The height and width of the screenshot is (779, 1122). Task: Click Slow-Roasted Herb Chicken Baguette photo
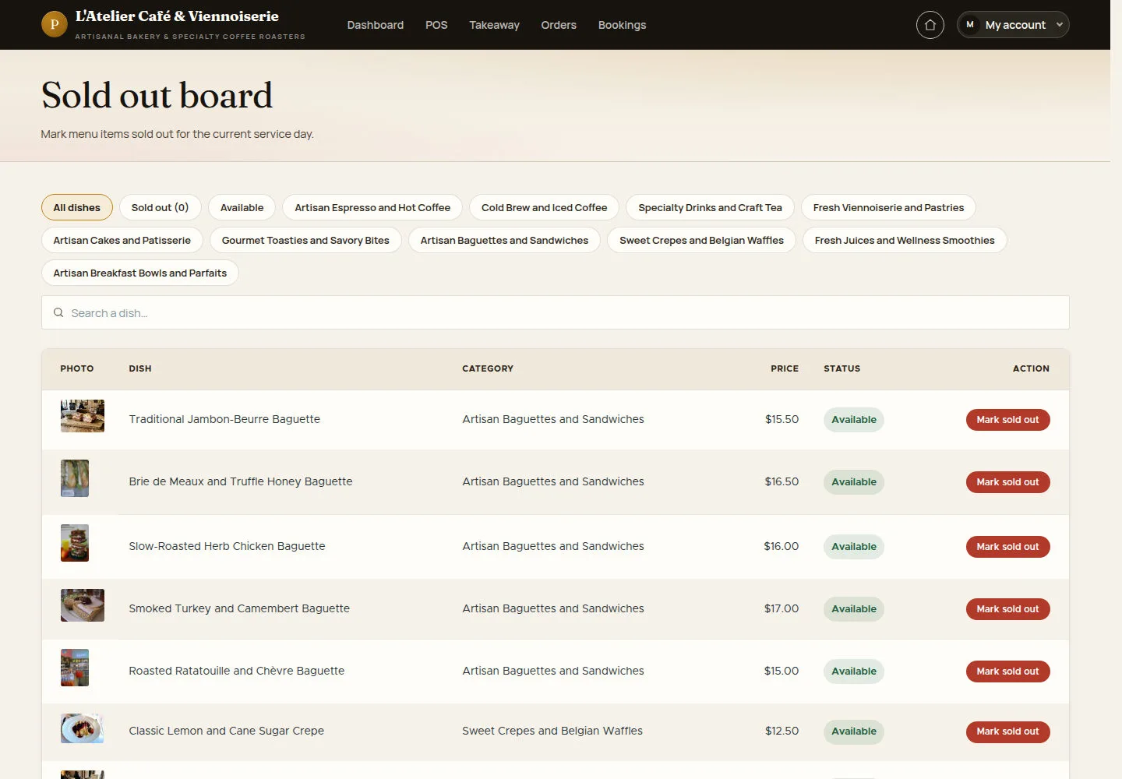pyautogui.click(x=75, y=543)
